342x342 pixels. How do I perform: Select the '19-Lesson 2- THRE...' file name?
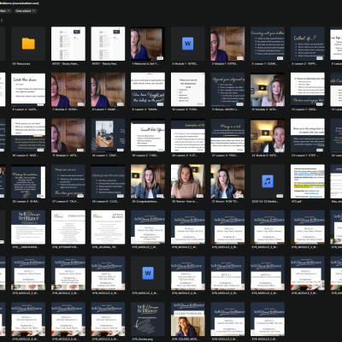click(144, 156)
